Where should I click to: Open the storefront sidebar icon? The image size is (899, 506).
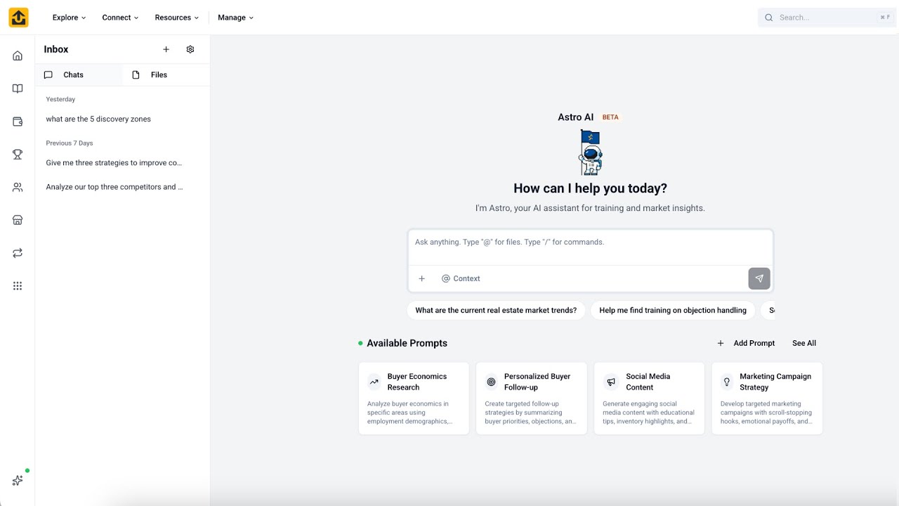tap(18, 220)
